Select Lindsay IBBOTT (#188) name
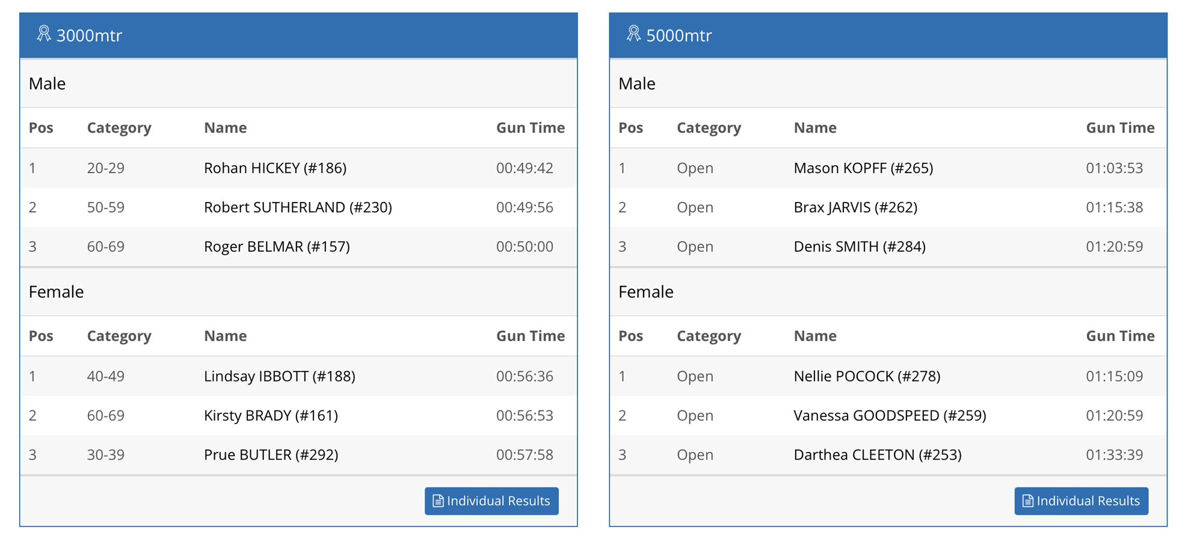This screenshot has height=560, width=1191. coord(280,376)
